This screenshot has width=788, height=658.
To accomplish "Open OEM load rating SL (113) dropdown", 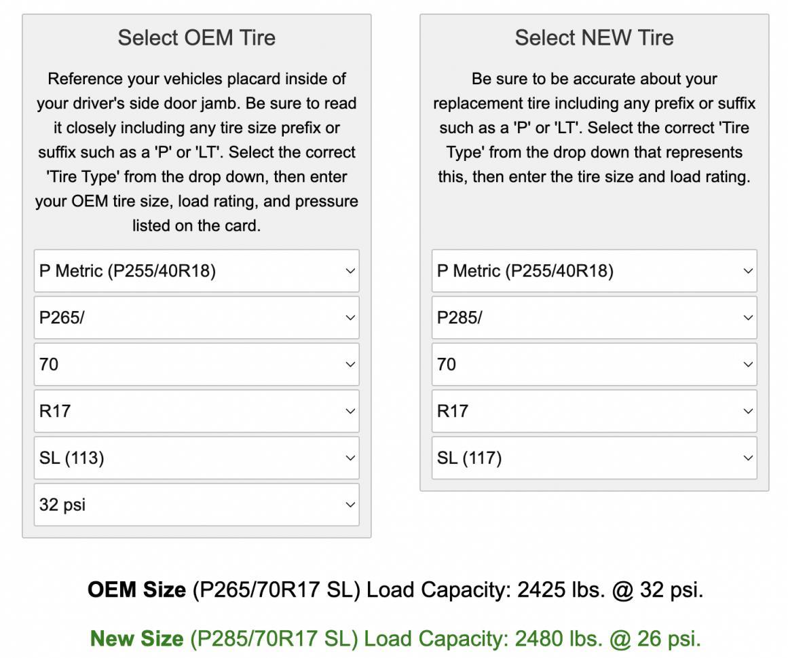I will click(197, 458).
